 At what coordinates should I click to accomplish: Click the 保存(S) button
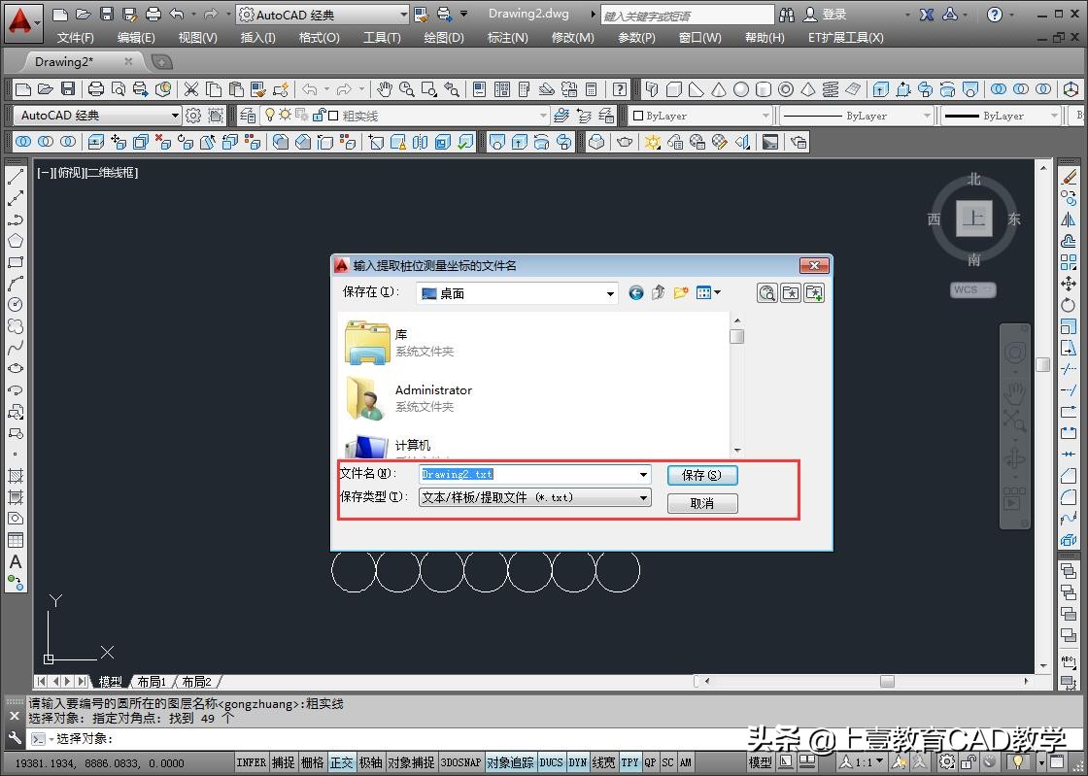(x=701, y=475)
